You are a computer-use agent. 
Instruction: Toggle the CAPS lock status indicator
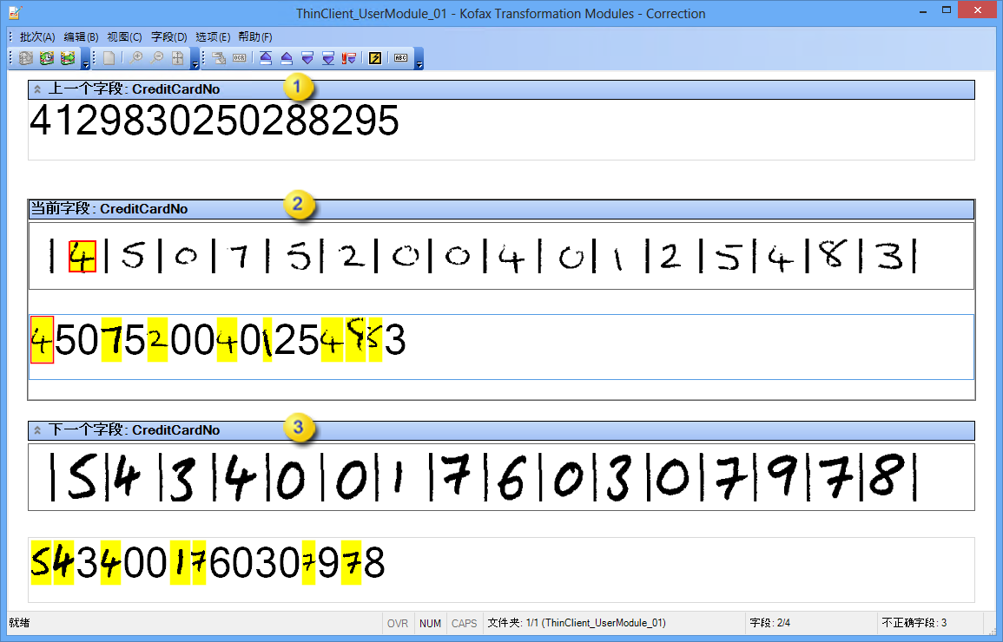click(x=464, y=623)
